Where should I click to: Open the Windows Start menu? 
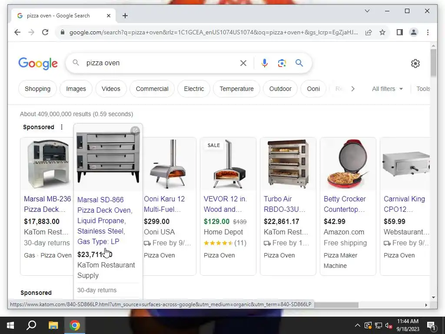pos(10,325)
